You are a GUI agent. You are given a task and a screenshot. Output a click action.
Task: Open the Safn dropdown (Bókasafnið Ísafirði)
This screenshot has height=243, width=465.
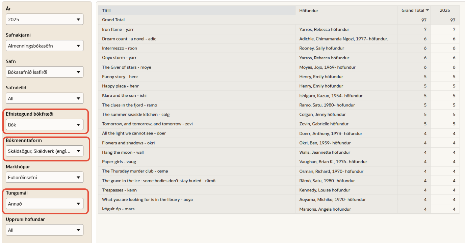[45, 72]
